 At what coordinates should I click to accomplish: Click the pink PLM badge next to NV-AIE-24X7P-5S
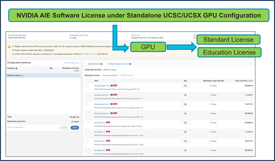(x=115, y=86)
